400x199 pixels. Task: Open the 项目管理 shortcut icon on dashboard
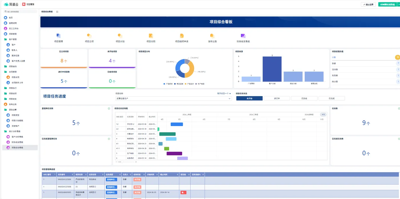click(59, 36)
